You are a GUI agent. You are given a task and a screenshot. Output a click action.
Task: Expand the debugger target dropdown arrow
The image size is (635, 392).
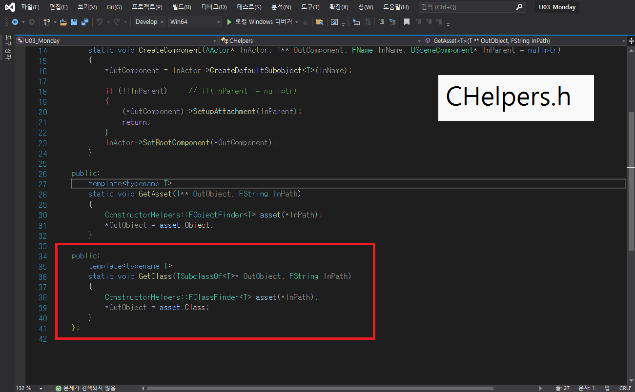click(297, 22)
